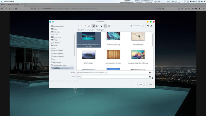Screen dimensions: 206x116
Task: Clear the Filter field
Action: point(150,77)
